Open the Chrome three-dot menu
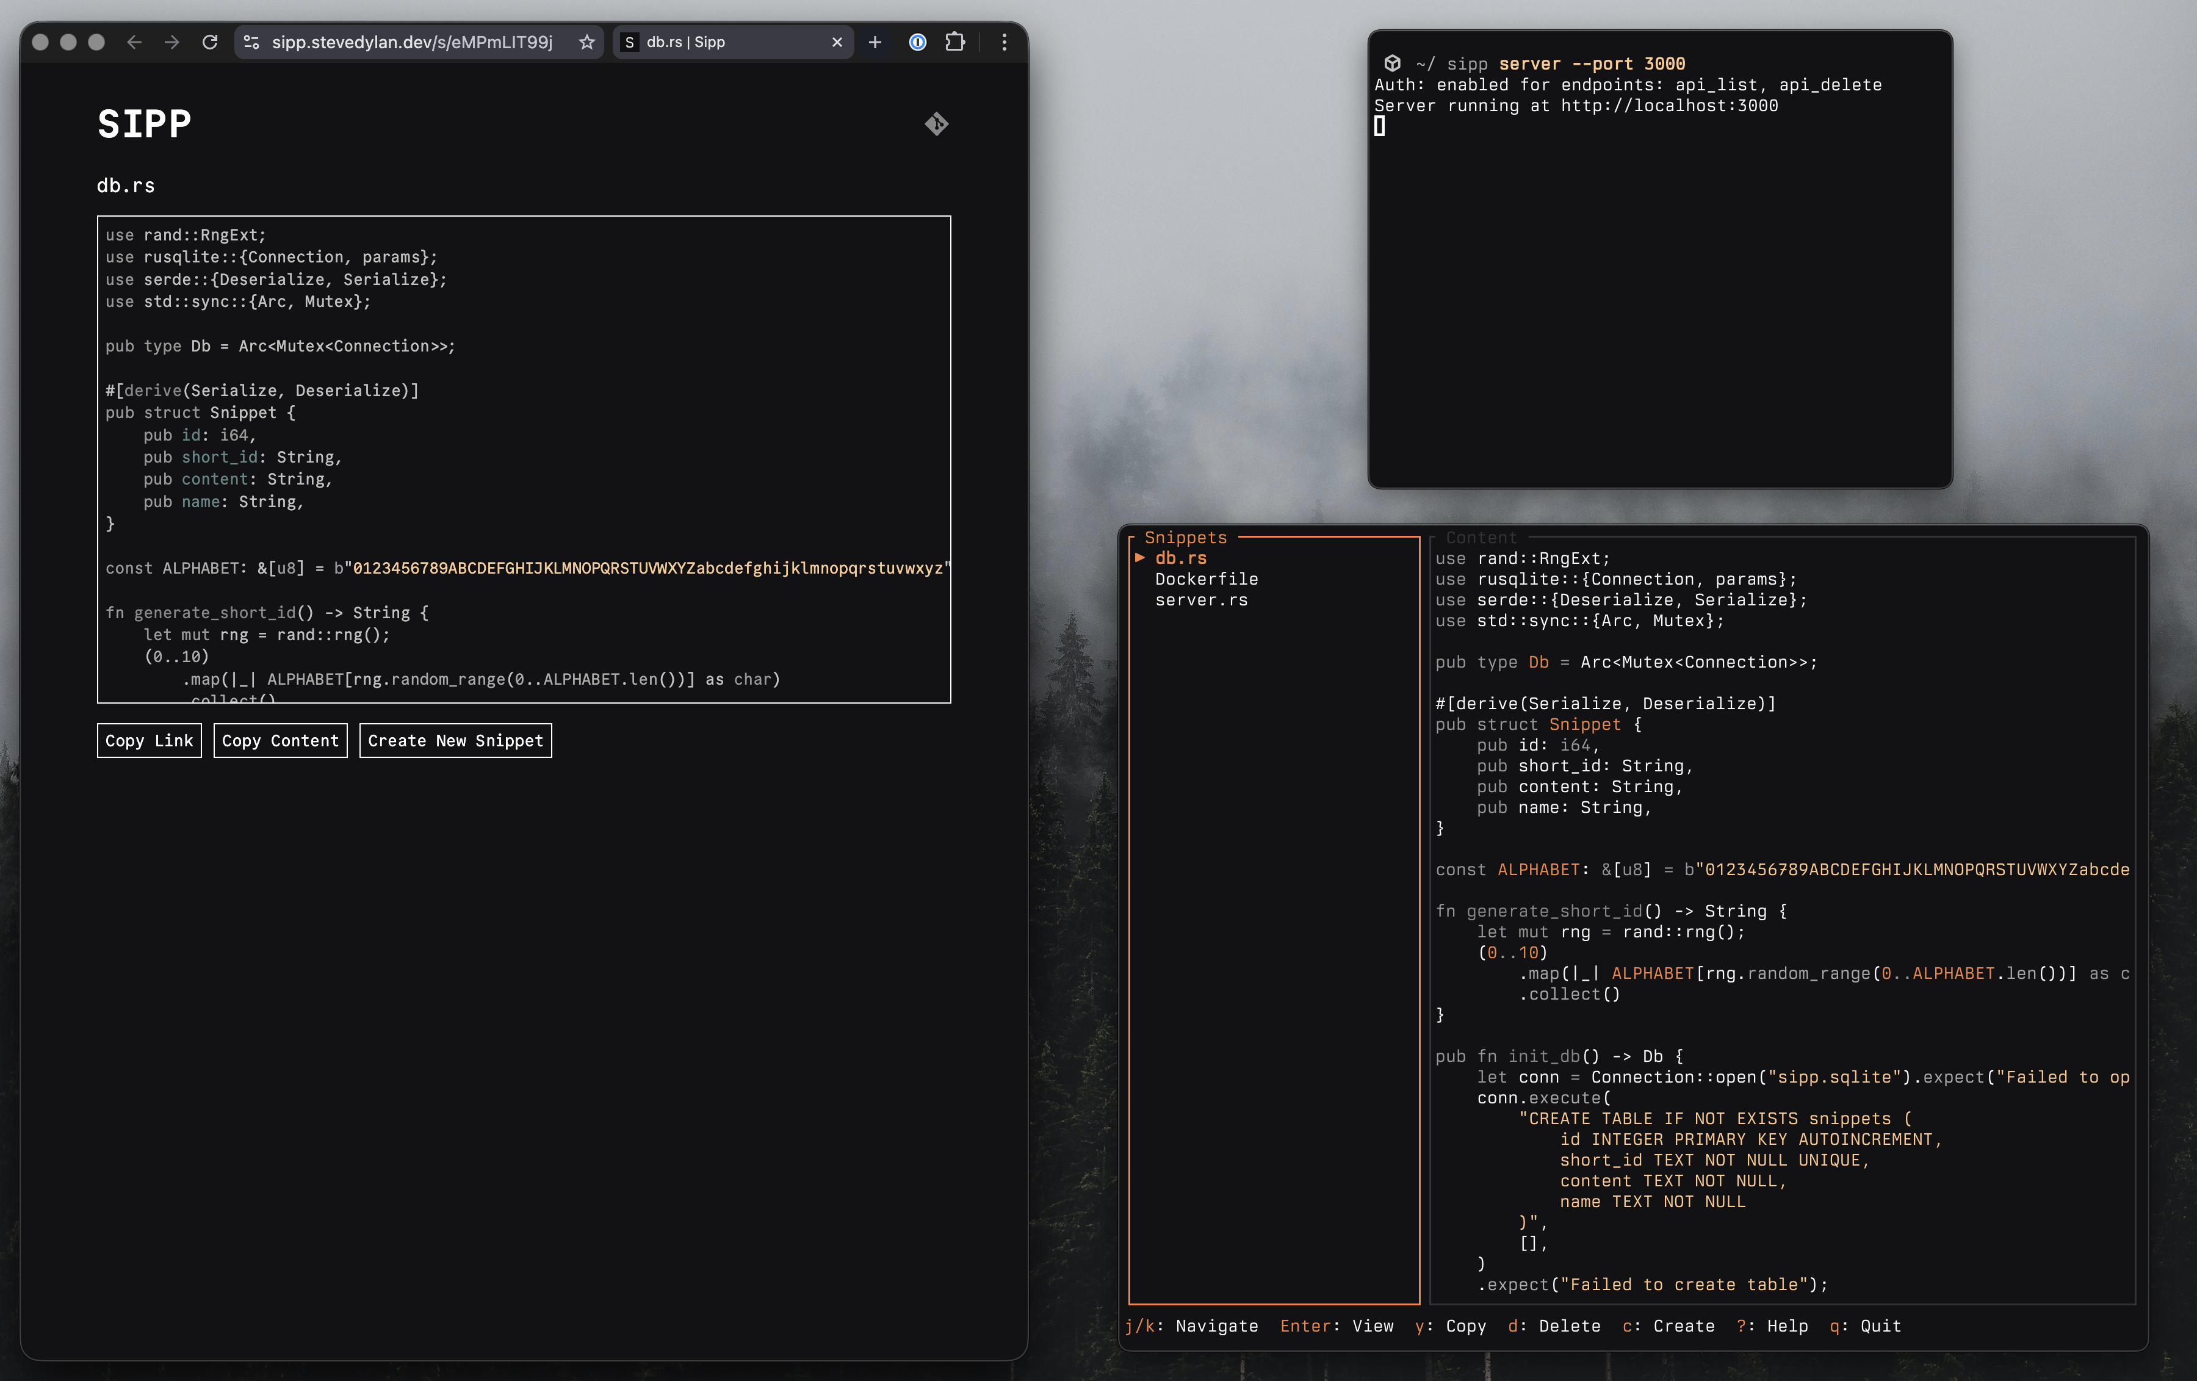 click(x=1005, y=42)
